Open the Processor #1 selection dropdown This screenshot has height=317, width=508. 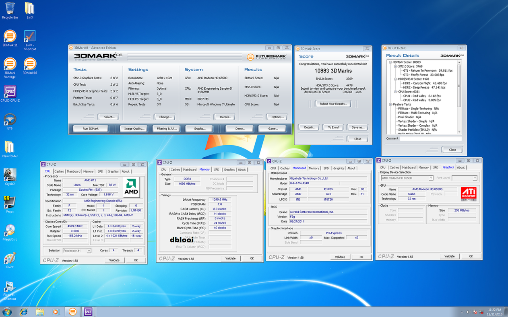(x=76, y=251)
